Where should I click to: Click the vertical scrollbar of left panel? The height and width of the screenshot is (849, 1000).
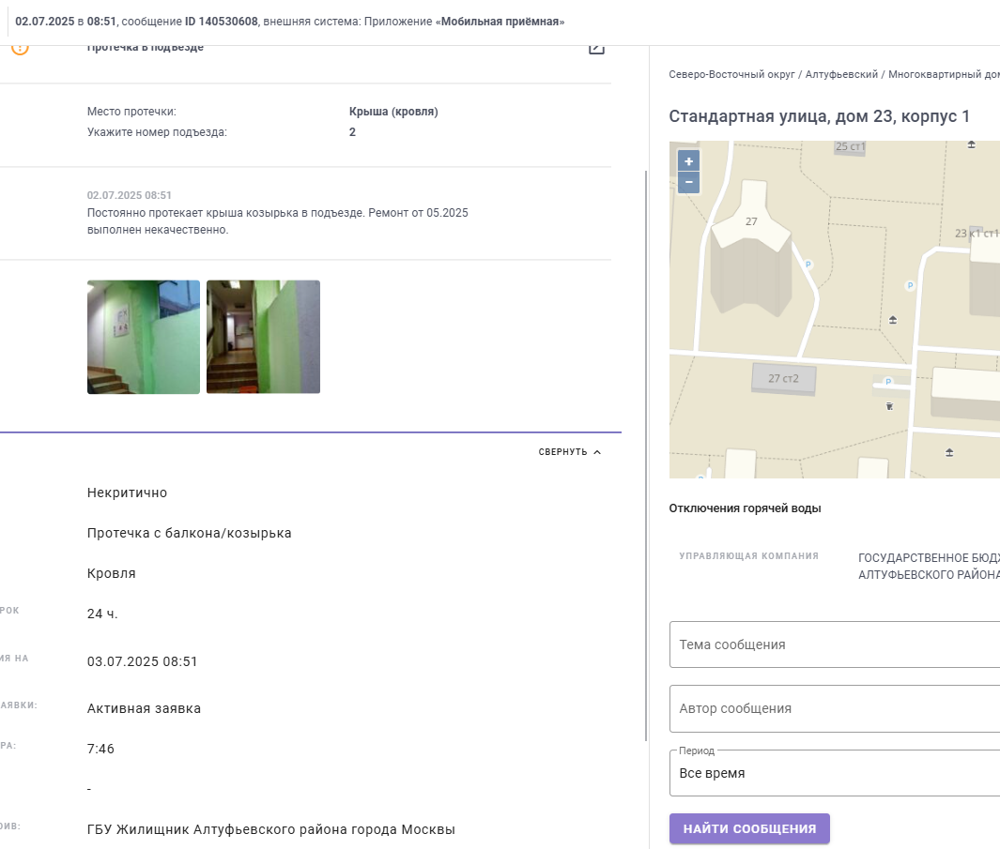click(646, 456)
